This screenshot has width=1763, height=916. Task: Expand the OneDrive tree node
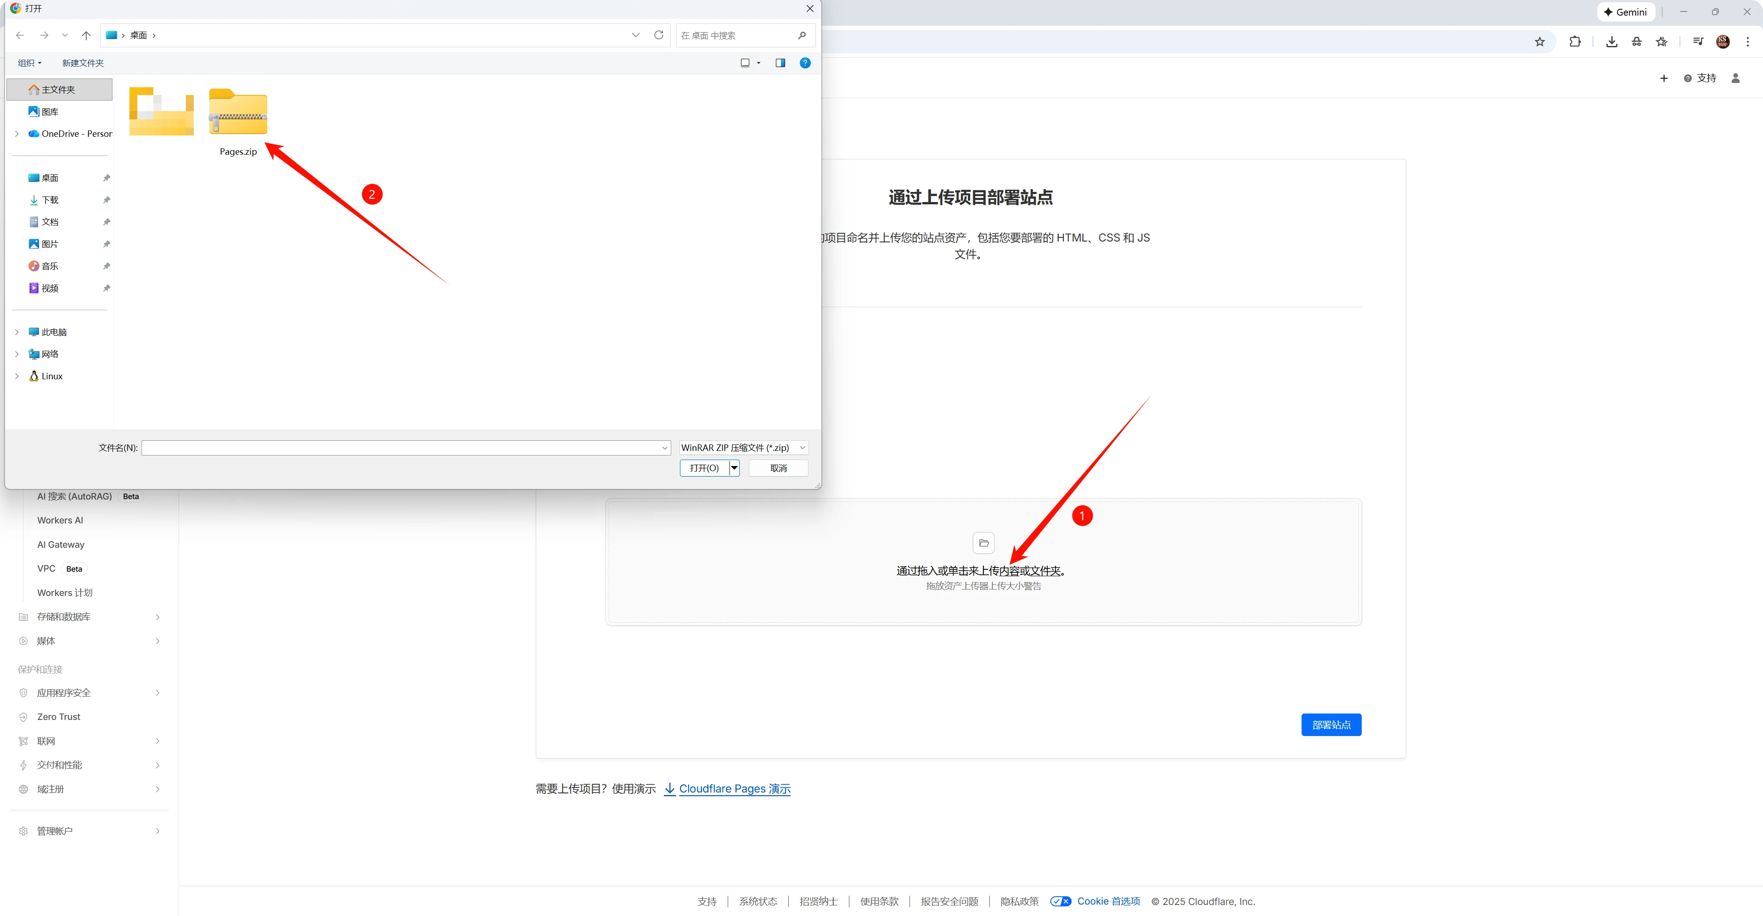click(x=17, y=134)
